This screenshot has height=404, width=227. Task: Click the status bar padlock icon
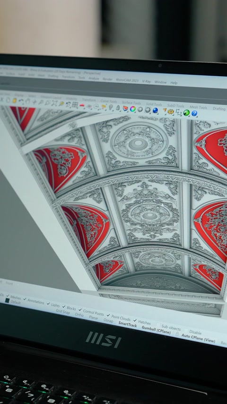(x=177, y=334)
